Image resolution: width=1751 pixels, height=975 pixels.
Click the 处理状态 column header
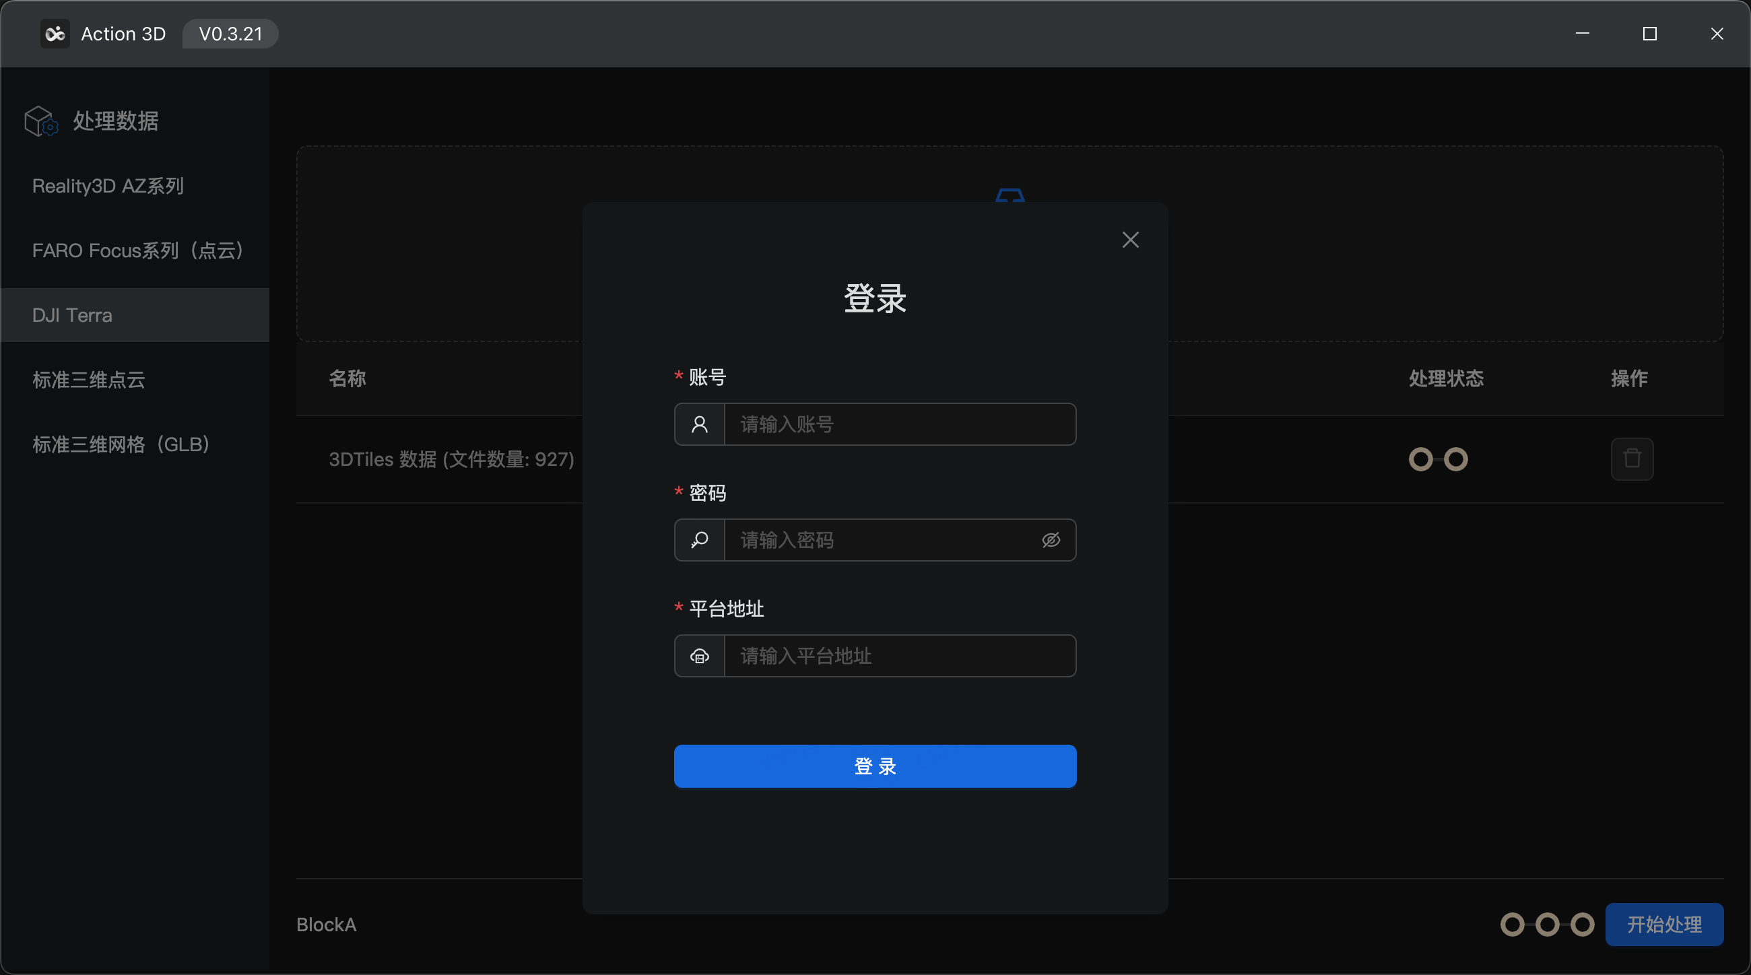point(1446,378)
